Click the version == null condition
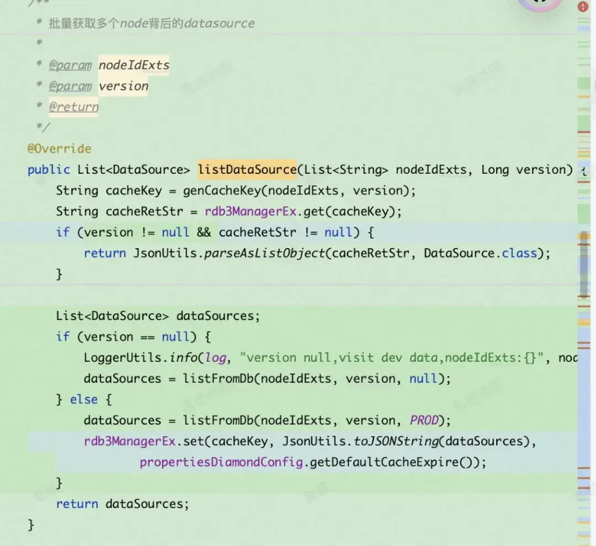 (x=137, y=336)
